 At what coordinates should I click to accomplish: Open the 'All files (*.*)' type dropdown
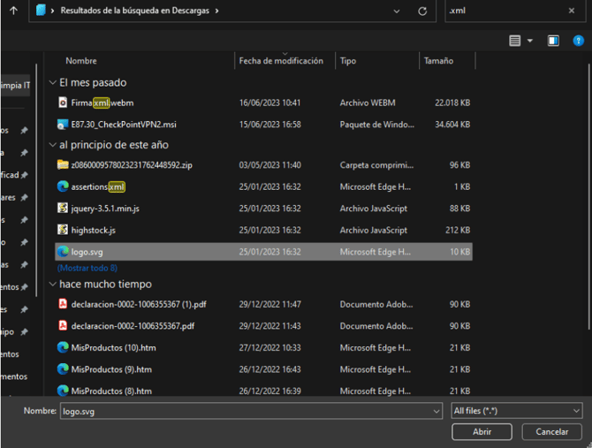tap(516, 411)
